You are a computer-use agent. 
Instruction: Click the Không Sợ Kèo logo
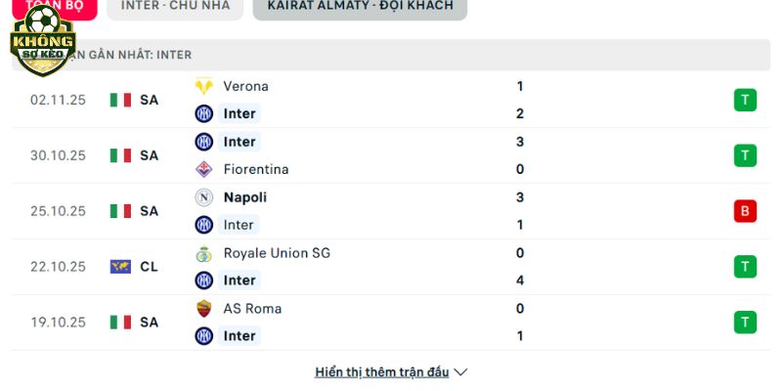pyautogui.click(x=42, y=41)
